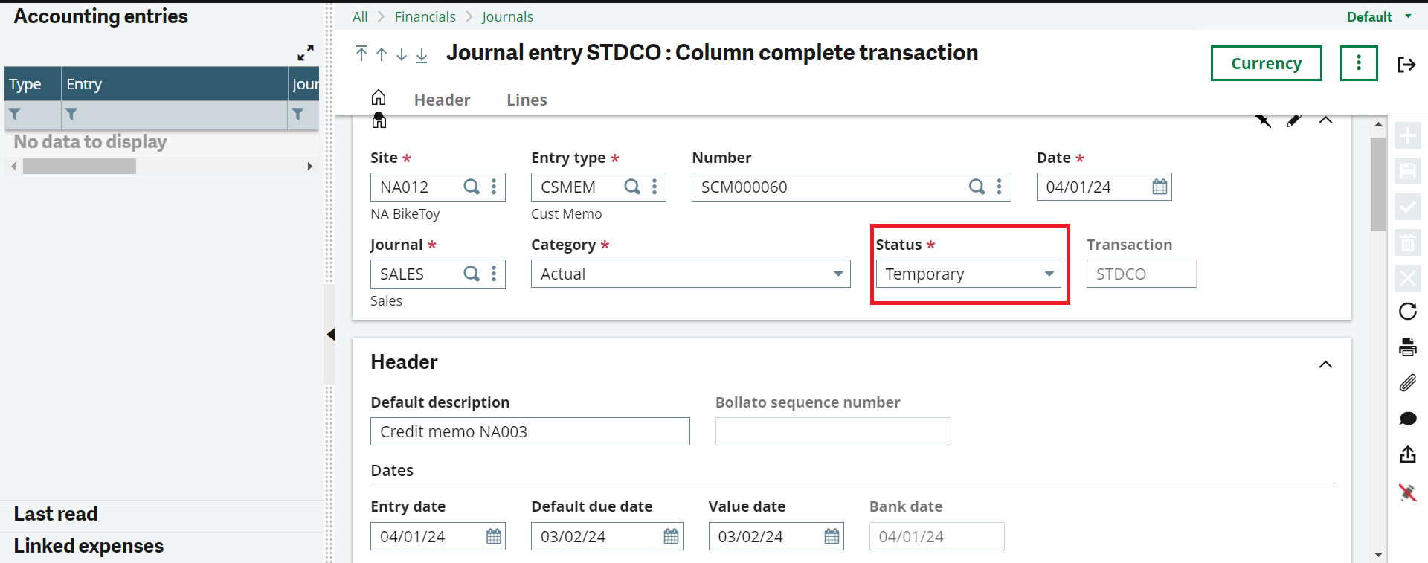The height and width of the screenshot is (563, 1428).
Task: Switch to the Lines tab
Action: coord(527,99)
